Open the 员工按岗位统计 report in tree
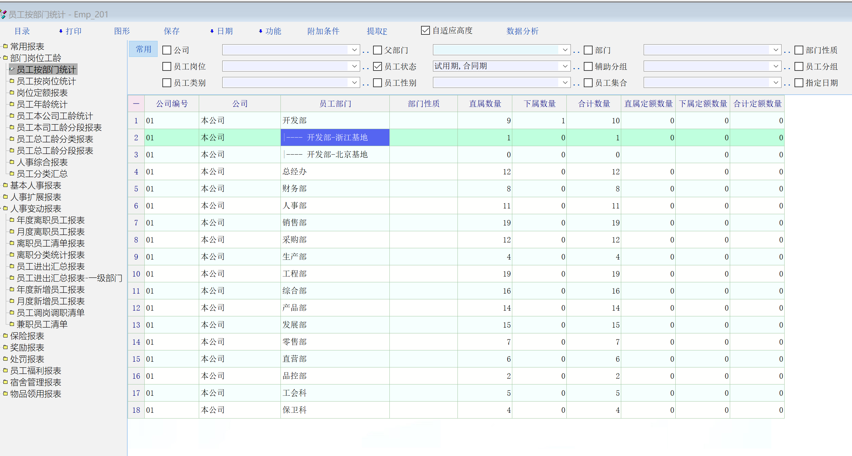This screenshot has height=456, width=852. point(46,81)
